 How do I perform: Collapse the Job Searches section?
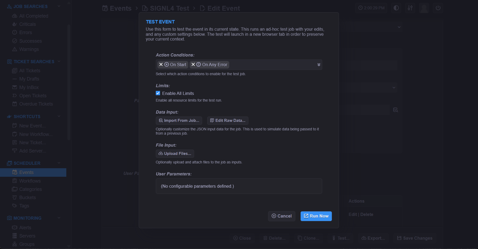[x=59, y=6]
